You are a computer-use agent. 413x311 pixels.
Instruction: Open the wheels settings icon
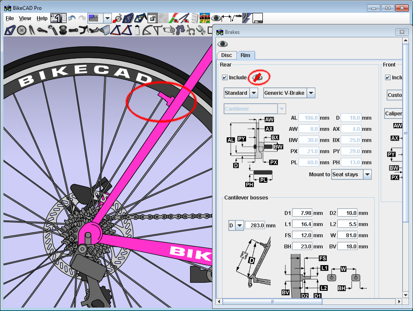coord(22,30)
